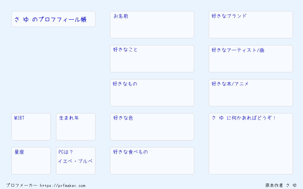
Task: Click the 好きな色 field box
Action: coord(152,127)
